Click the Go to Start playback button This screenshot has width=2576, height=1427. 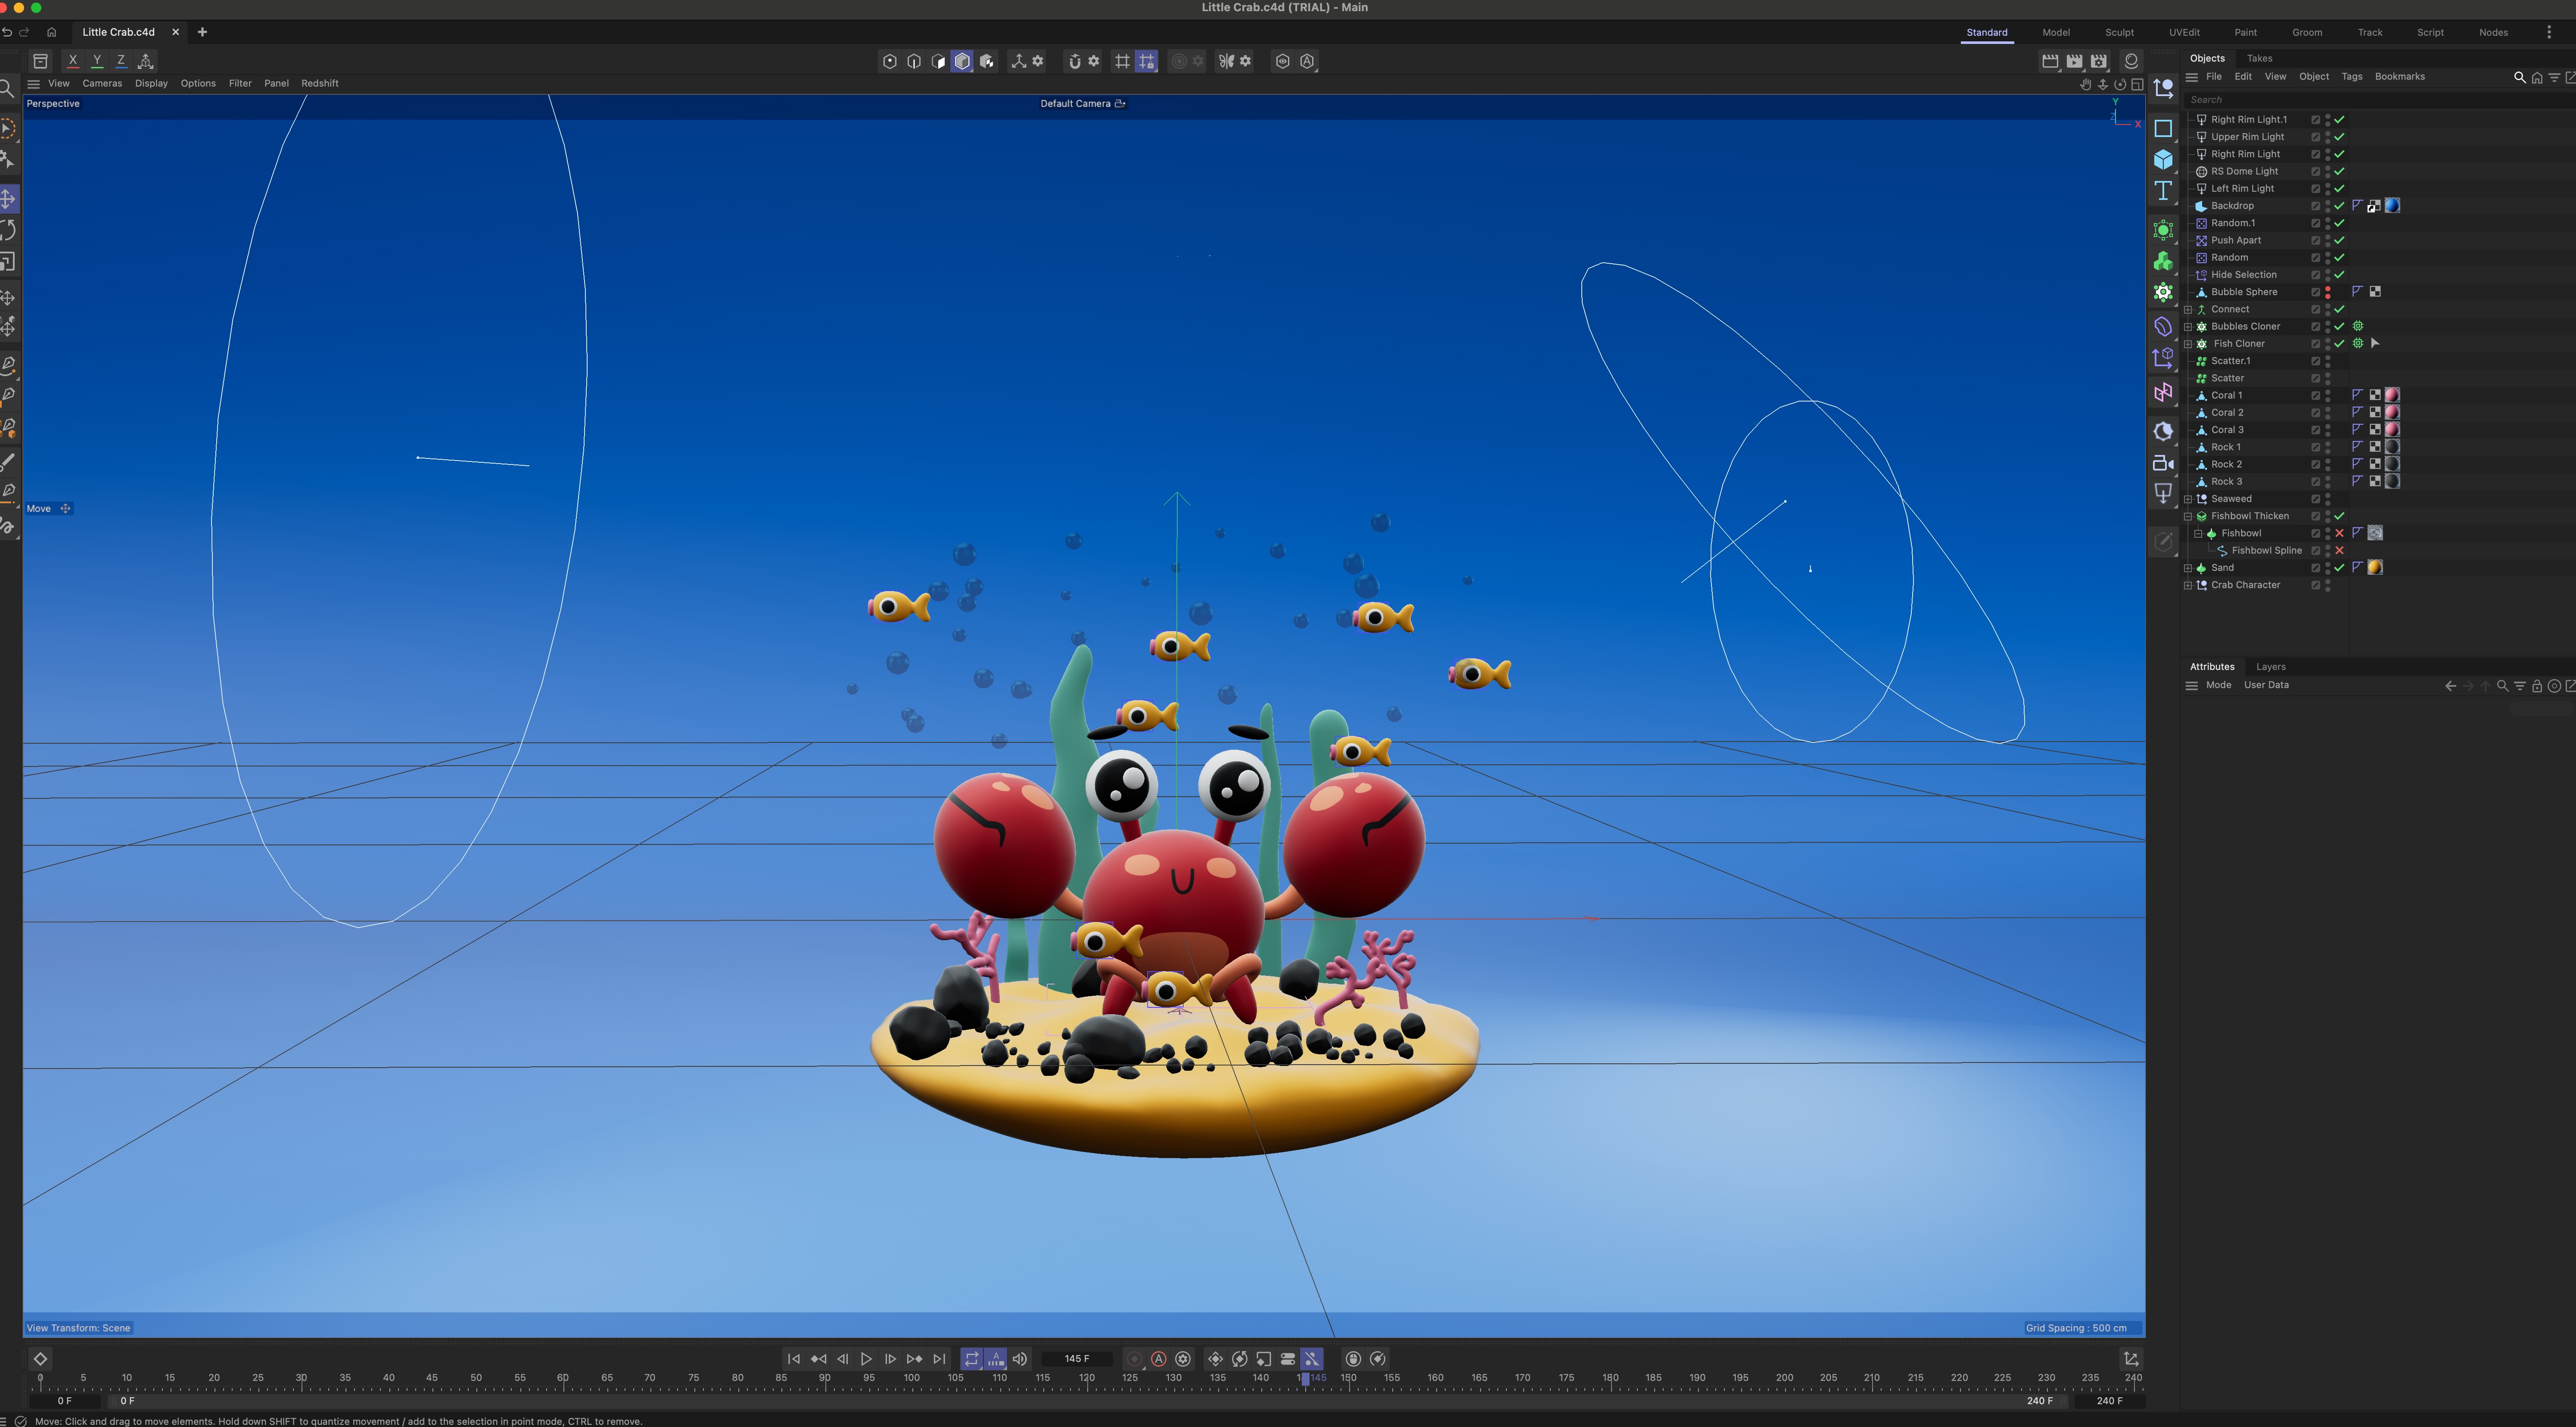click(794, 1358)
